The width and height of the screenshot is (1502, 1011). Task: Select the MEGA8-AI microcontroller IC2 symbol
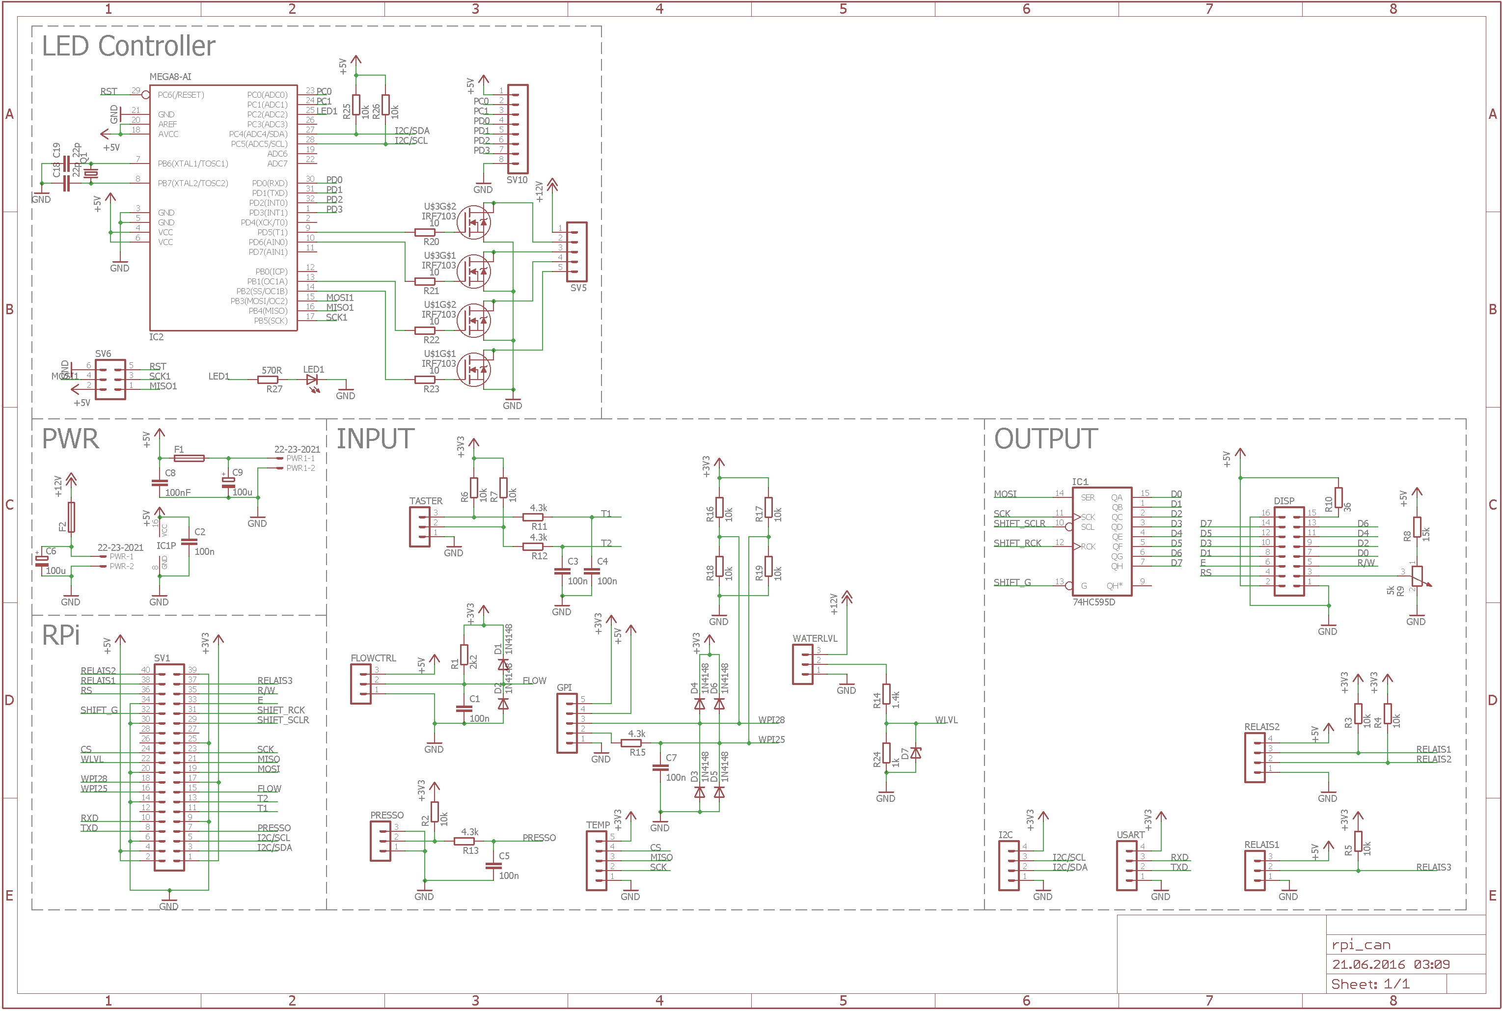pos(223,208)
